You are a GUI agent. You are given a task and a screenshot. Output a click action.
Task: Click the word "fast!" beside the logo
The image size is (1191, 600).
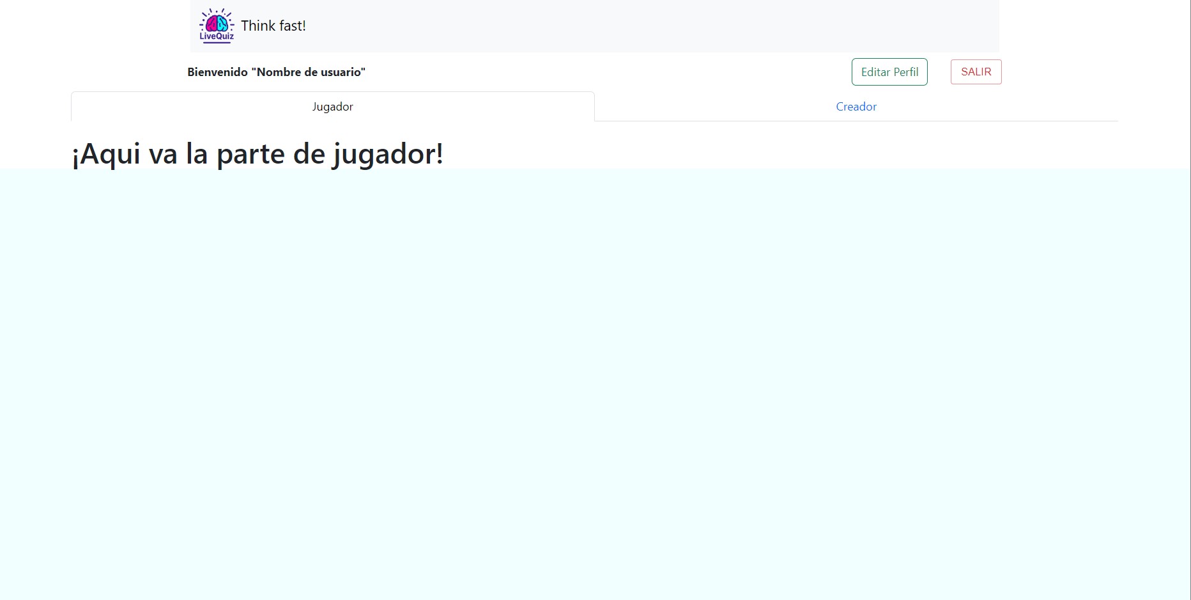point(292,26)
